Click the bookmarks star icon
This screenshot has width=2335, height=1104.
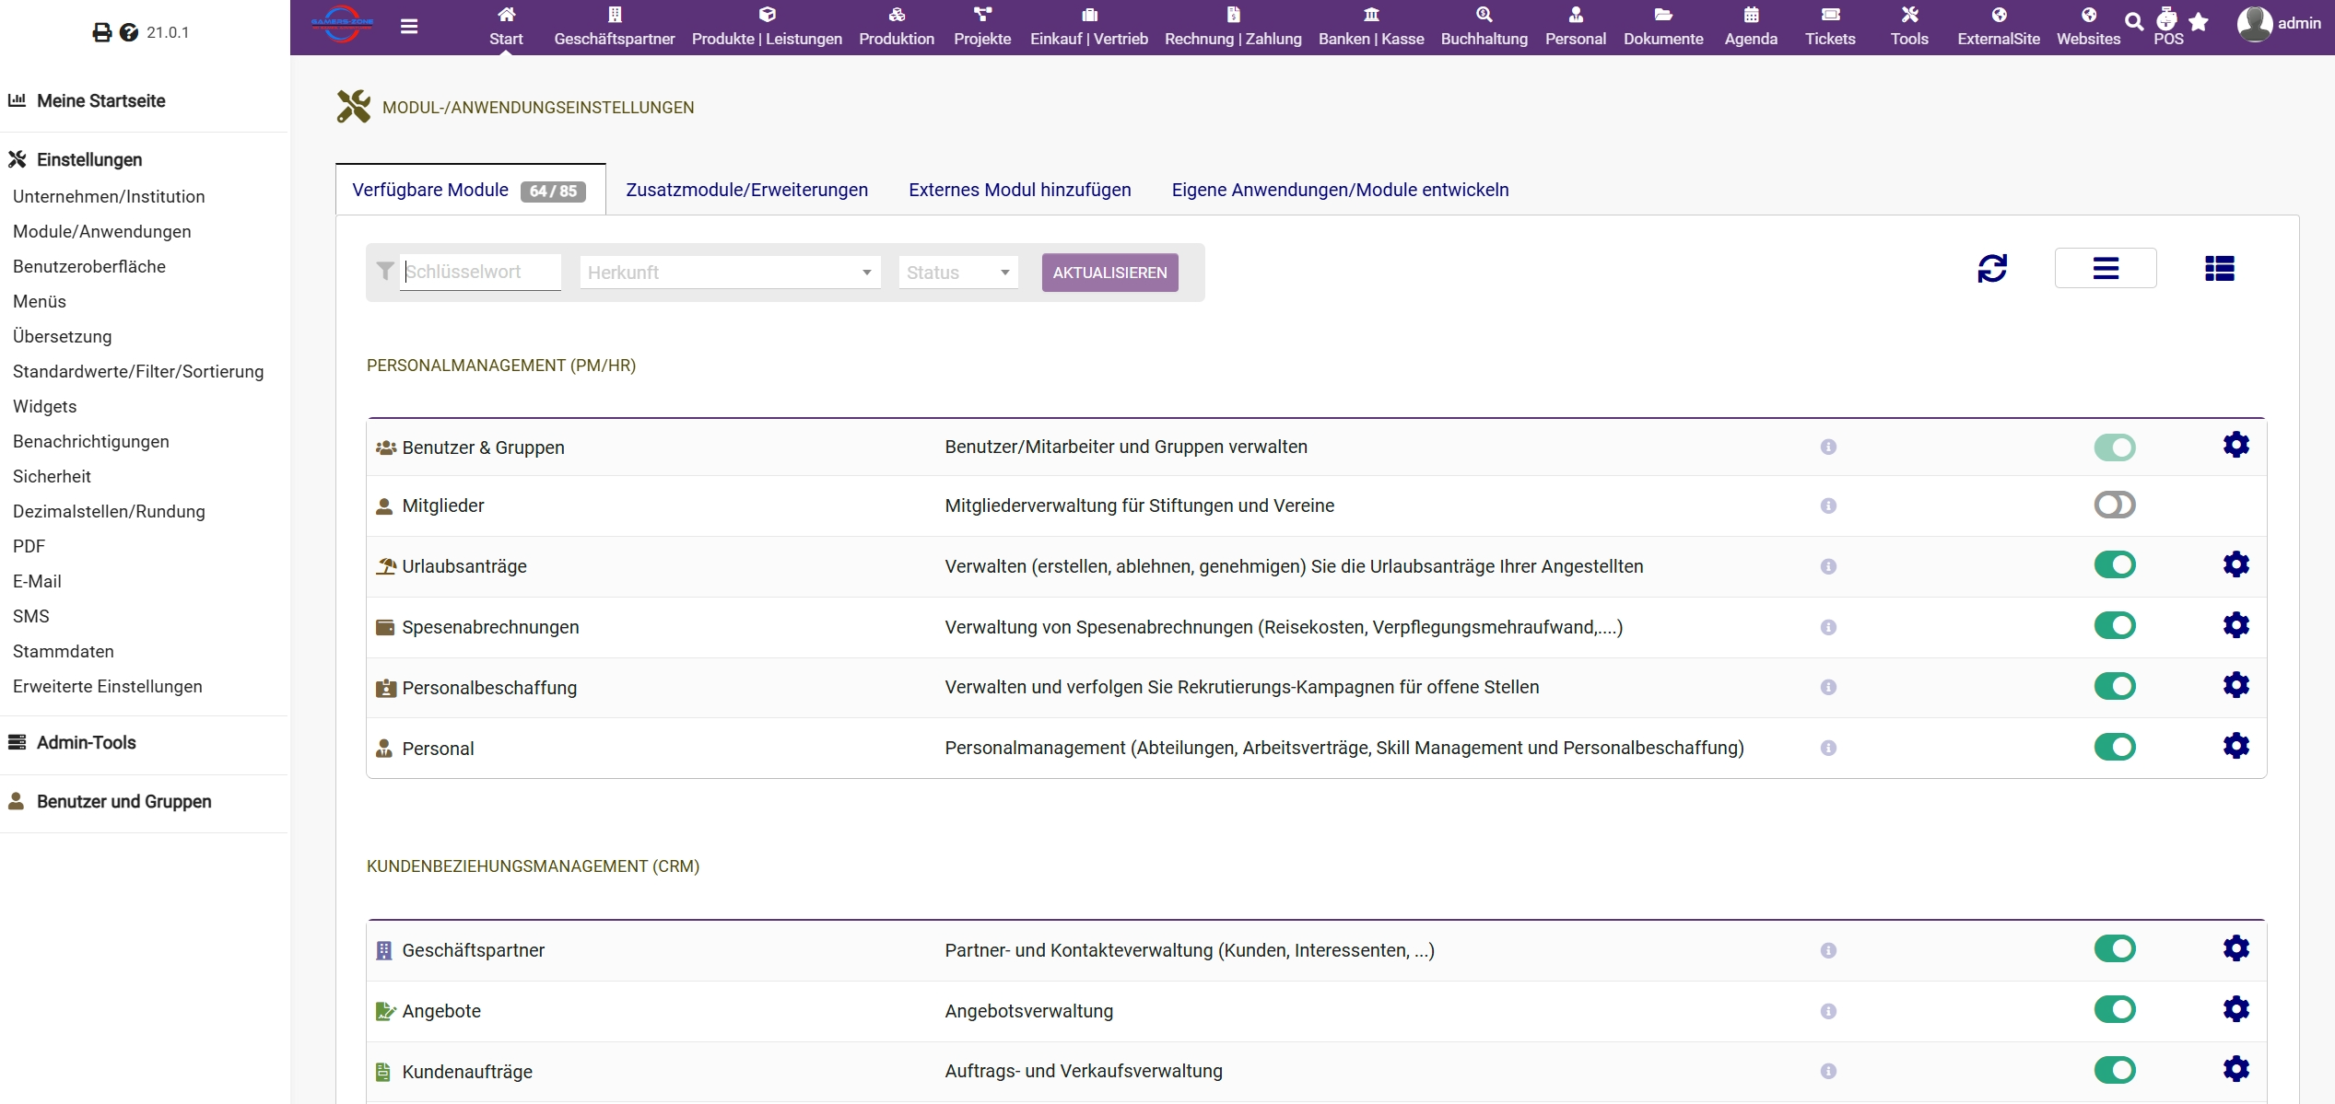point(2199,22)
